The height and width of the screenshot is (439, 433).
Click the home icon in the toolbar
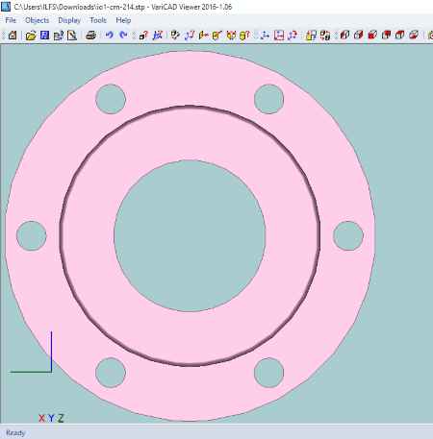[13, 35]
